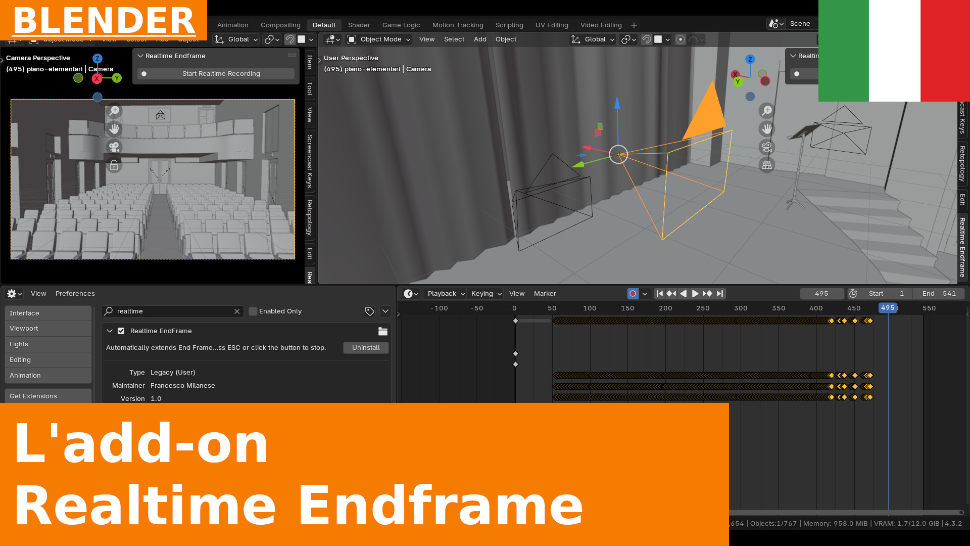
Task: Jump to previous keyframe
Action: point(671,294)
